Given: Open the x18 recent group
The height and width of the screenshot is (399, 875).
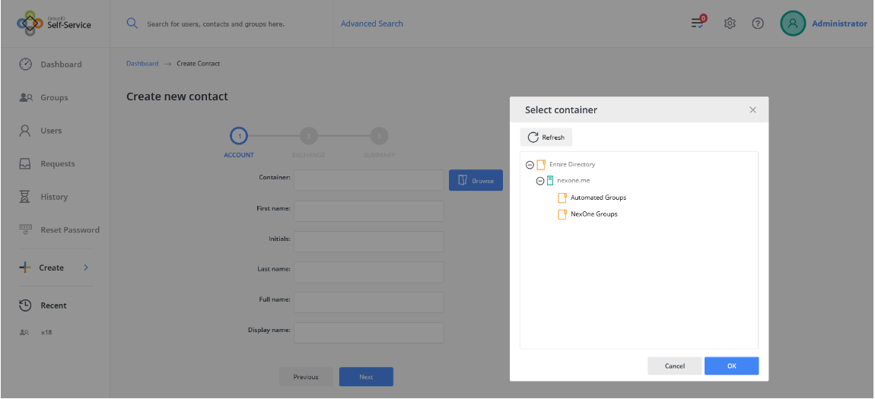Looking at the screenshot, I should coord(46,333).
